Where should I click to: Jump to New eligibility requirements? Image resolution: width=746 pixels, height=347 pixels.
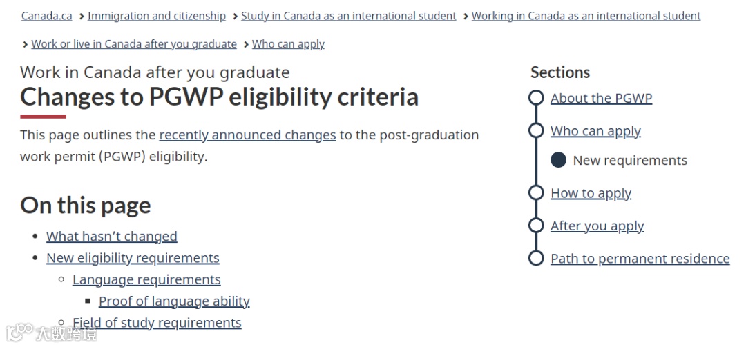tap(133, 258)
